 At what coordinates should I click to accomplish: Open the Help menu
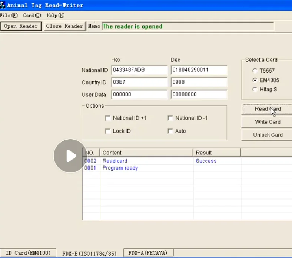coord(56,16)
